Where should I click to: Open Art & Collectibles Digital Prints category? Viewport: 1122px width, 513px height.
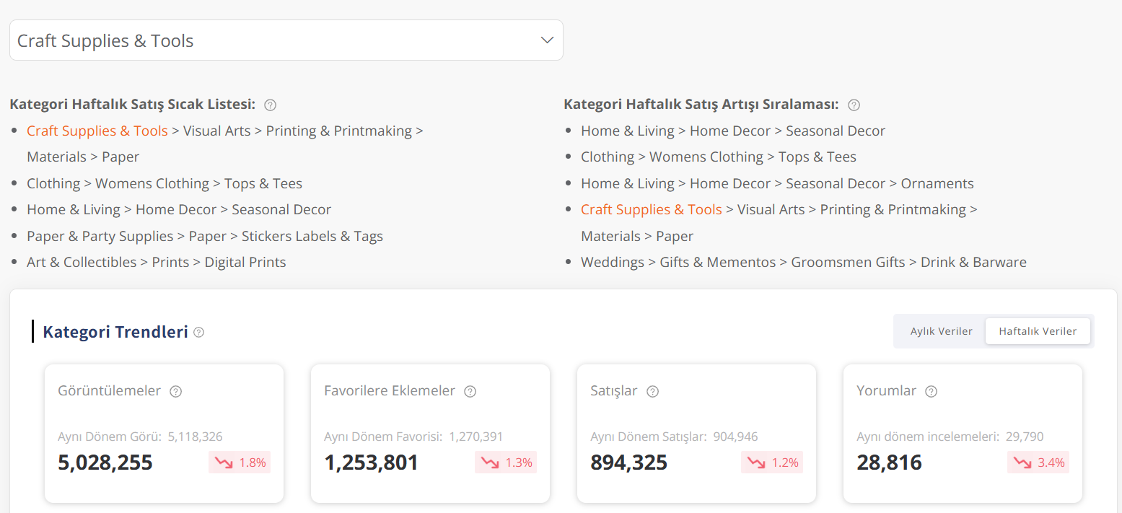(157, 263)
